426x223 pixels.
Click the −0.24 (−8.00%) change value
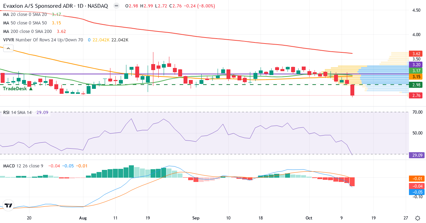(x=200, y=6)
